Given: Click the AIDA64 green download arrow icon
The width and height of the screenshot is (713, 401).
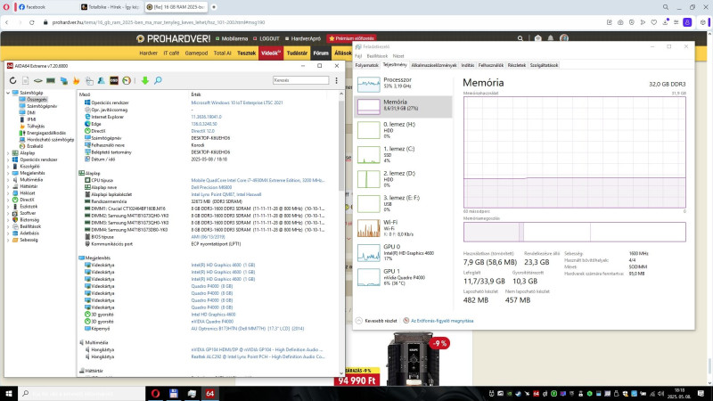Looking at the screenshot, I should (144, 80).
